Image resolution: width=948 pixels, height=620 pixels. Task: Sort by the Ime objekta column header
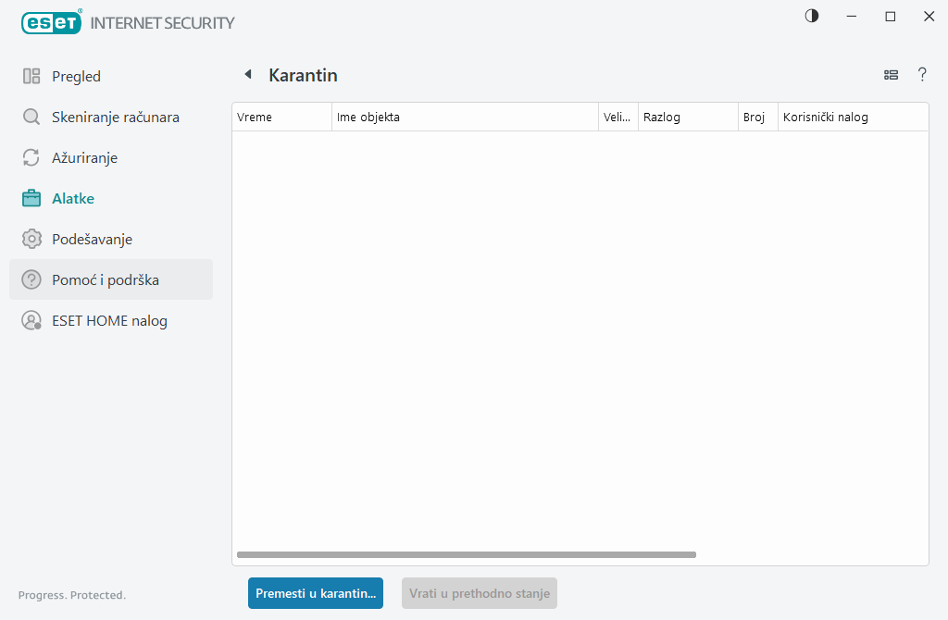(465, 118)
